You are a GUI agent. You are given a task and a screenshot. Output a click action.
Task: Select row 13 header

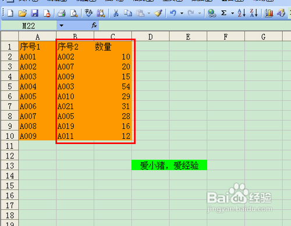(10, 166)
